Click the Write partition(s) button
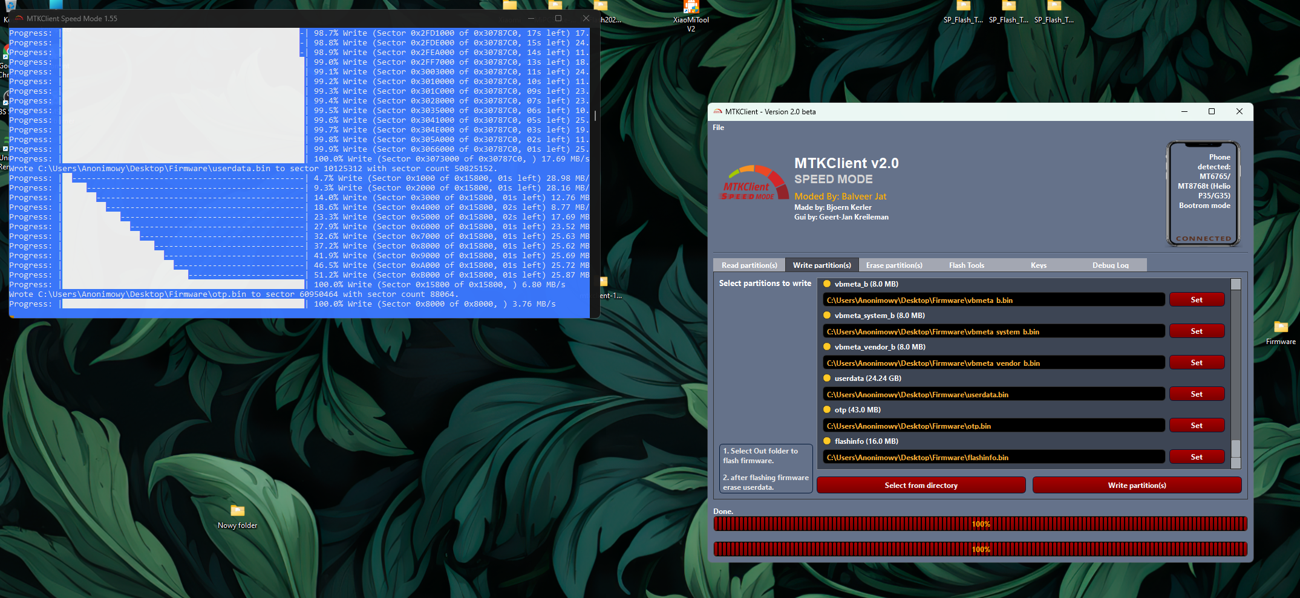Image resolution: width=1300 pixels, height=598 pixels. click(x=1137, y=486)
